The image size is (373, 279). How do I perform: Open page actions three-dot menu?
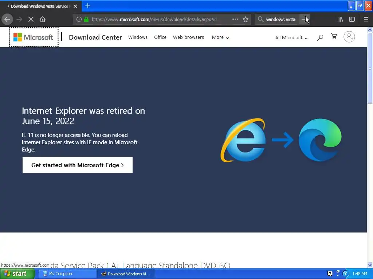(235, 19)
